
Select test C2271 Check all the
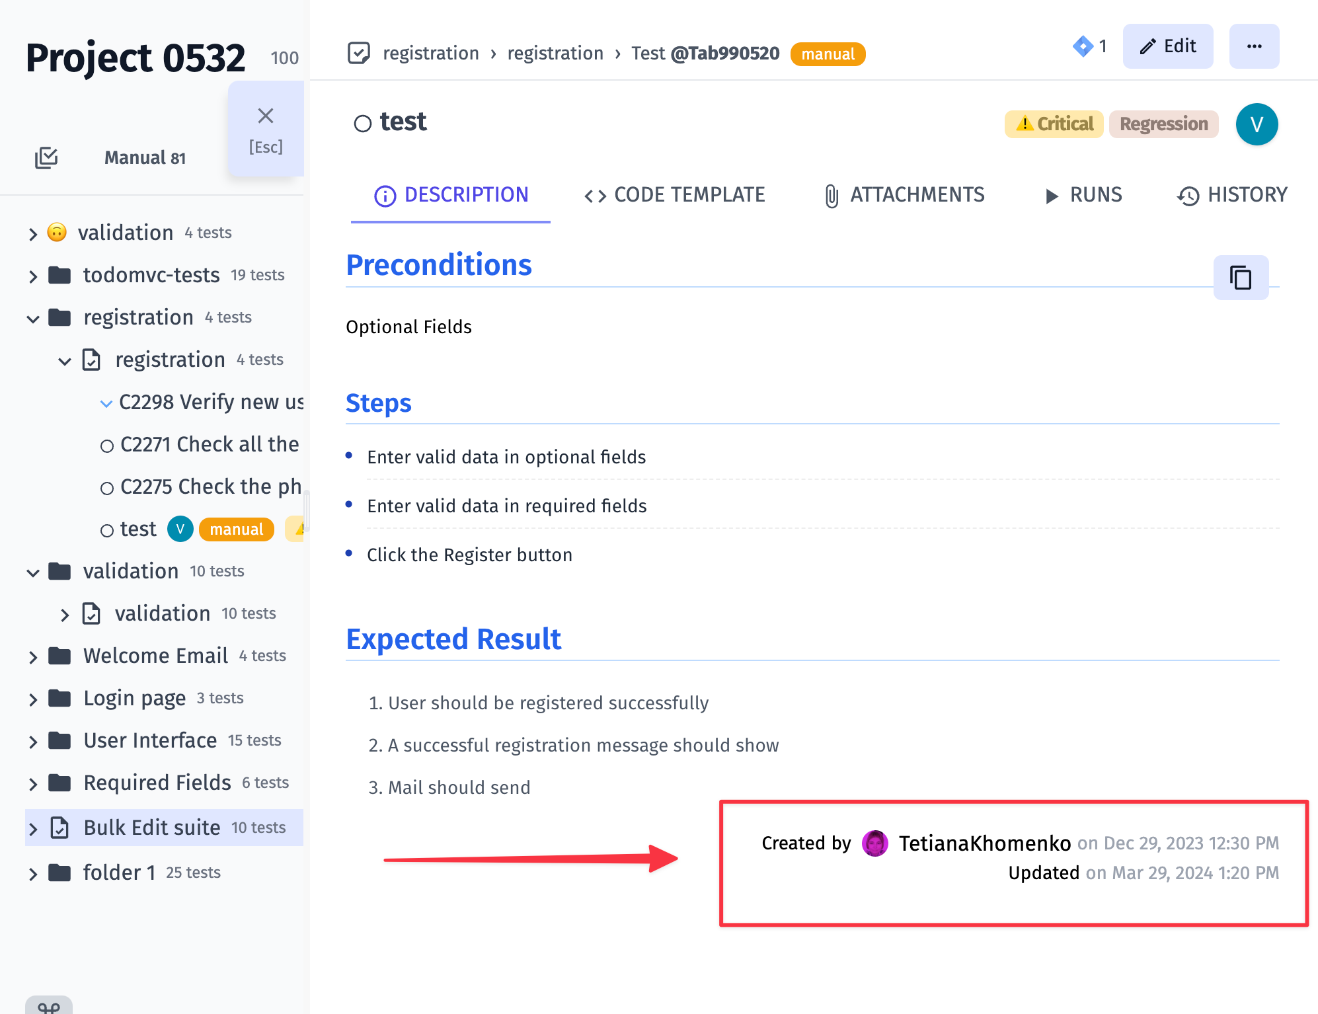click(x=210, y=444)
